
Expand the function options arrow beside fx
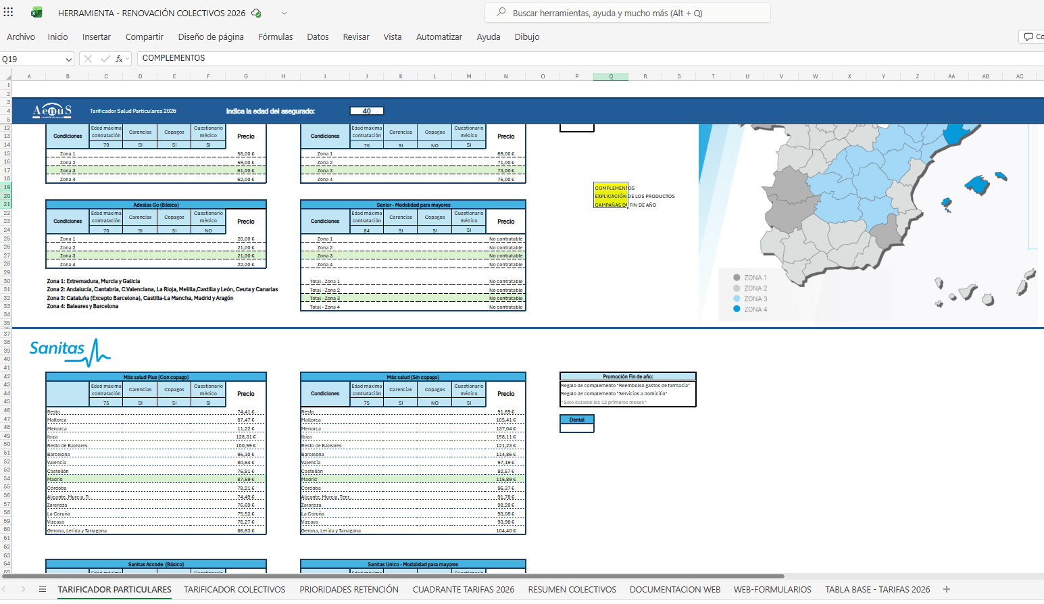click(x=128, y=59)
